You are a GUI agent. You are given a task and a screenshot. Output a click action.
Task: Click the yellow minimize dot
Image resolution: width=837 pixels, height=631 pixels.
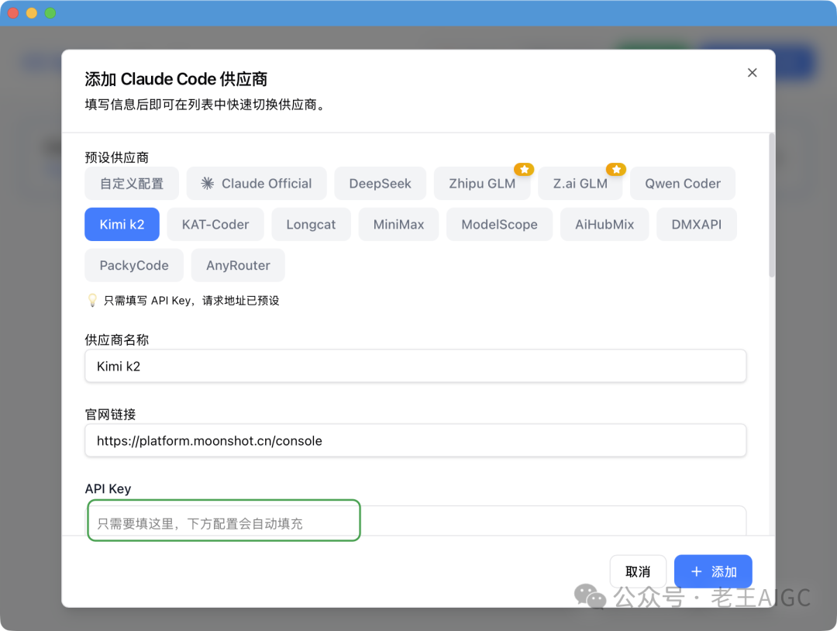(x=32, y=13)
